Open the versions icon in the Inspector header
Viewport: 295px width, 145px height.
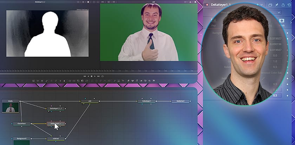click(x=270, y=5)
